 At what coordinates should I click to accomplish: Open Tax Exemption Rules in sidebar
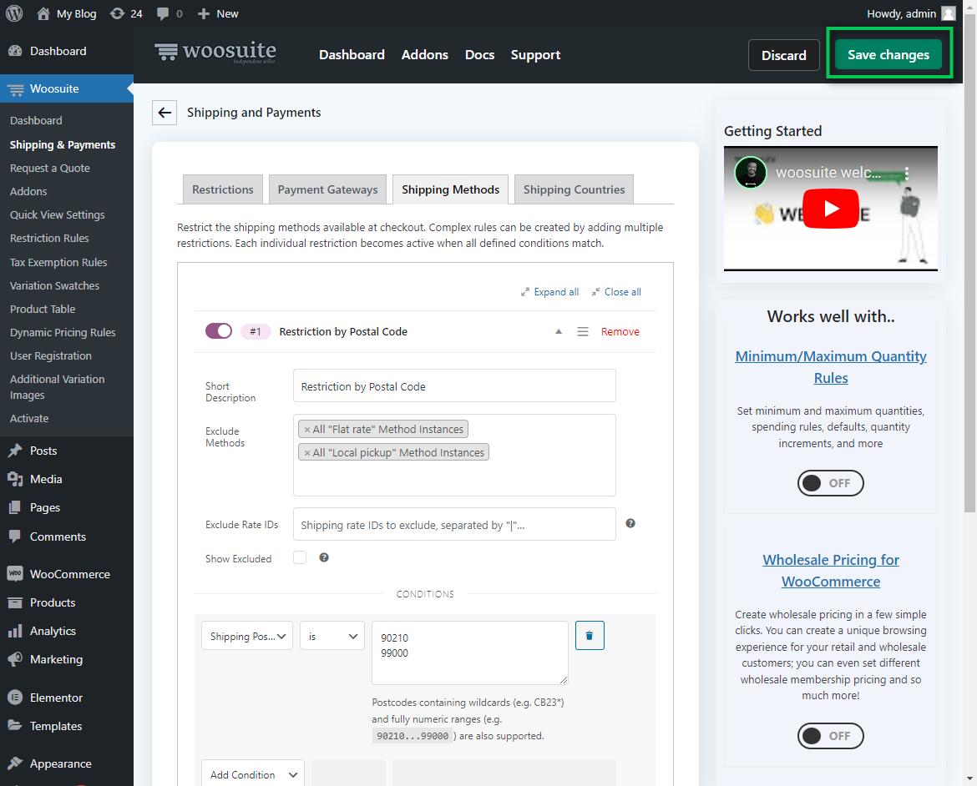[x=58, y=262]
